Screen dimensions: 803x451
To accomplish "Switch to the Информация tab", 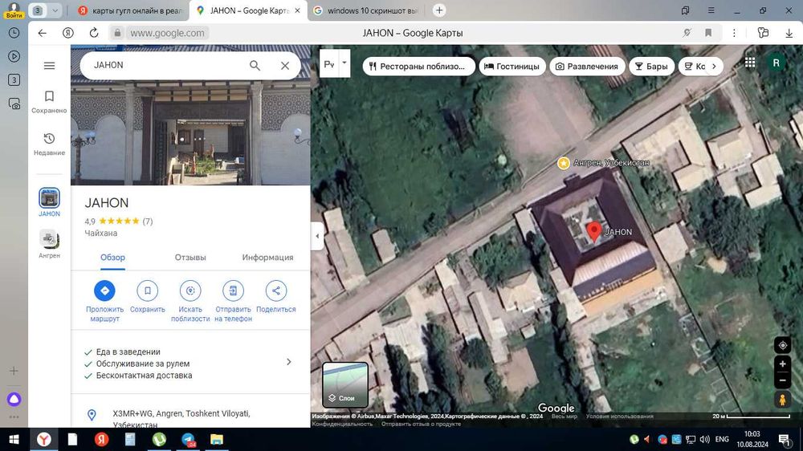I will pyautogui.click(x=267, y=258).
